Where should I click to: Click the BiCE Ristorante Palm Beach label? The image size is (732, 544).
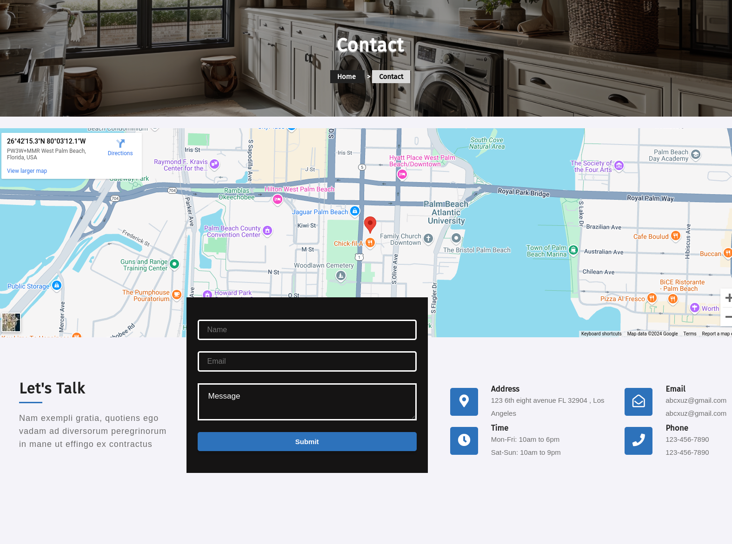click(682, 285)
